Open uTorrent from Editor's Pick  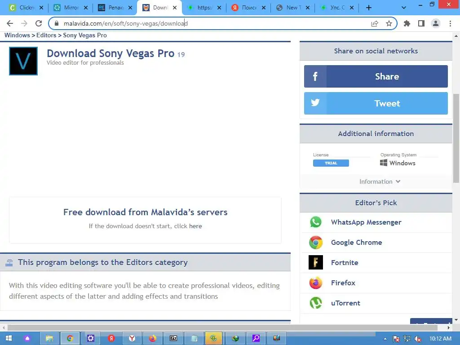345,303
